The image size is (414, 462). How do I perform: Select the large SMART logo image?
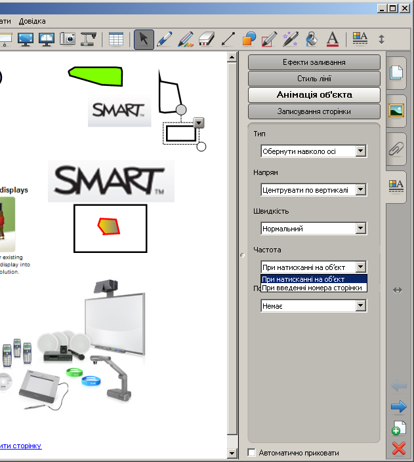point(112,182)
